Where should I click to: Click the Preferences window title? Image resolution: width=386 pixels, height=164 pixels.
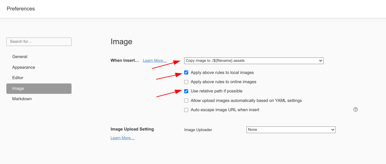[x=21, y=9]
